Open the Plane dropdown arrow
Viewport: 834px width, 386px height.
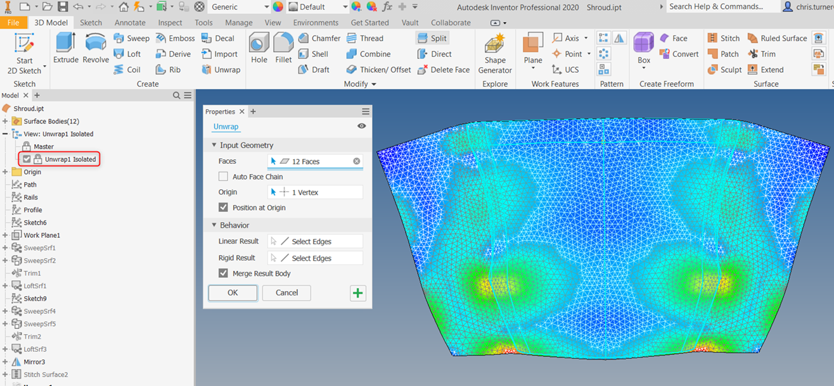[533, 68]
